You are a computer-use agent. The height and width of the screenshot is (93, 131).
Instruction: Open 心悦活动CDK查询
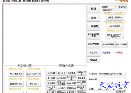tap(93, 35)
